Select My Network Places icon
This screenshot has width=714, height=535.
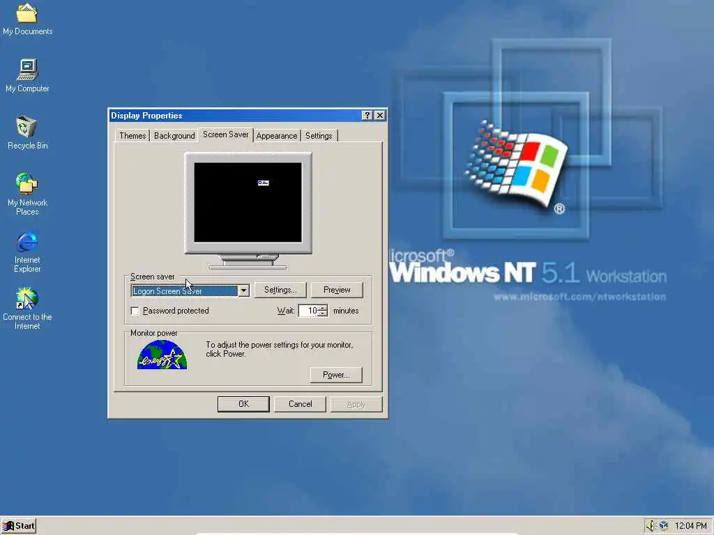[x=27, y=194]
